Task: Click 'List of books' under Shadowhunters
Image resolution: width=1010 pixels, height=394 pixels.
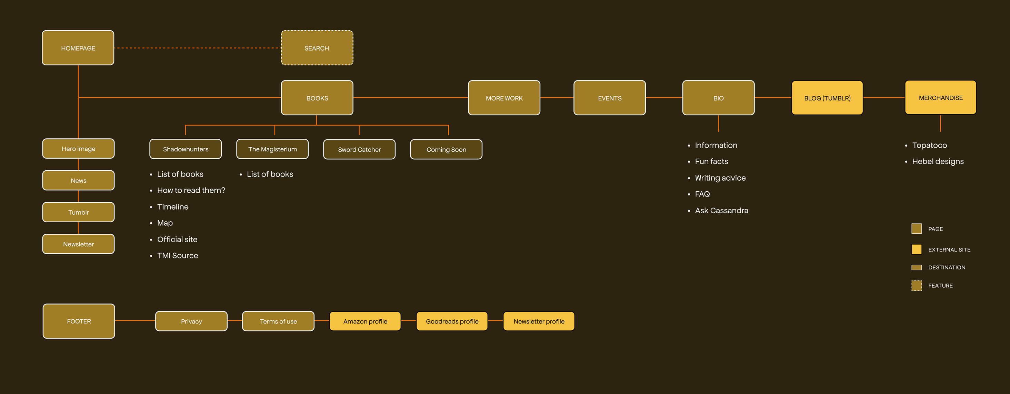Action: (180, 174)
